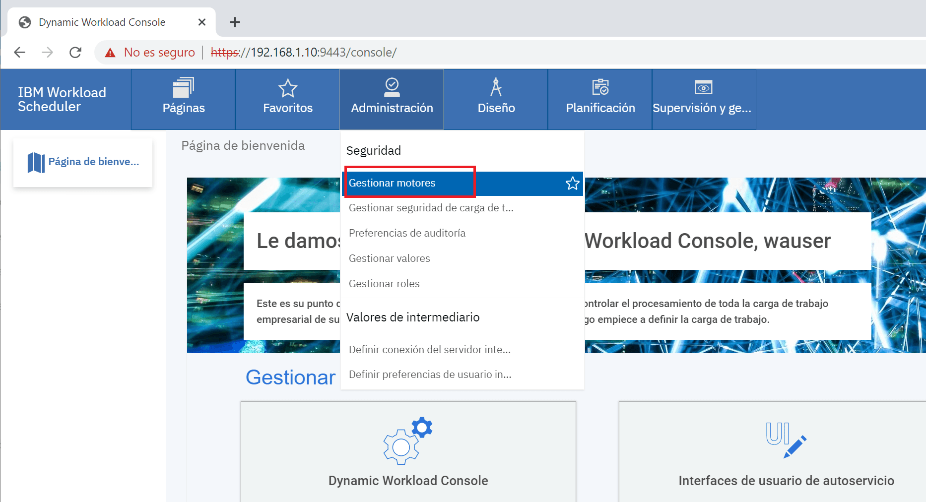Click the Valores de intermediario heading

(x=413, y=317)
